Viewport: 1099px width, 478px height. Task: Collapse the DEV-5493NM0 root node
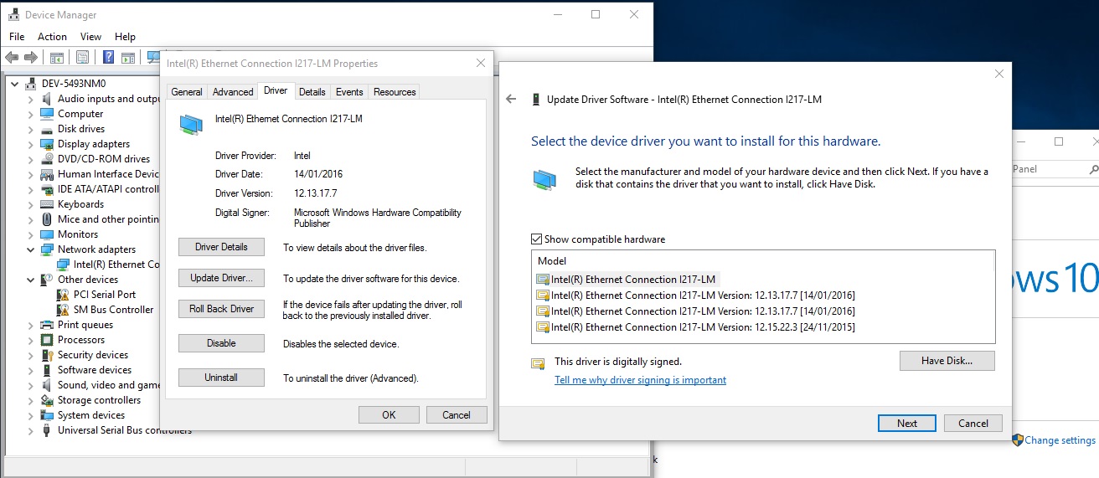click(x=16, y=84)
